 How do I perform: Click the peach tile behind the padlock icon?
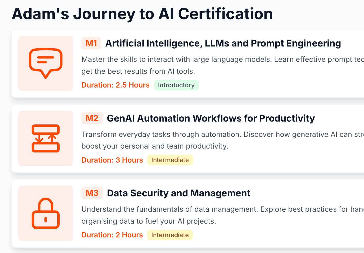coord(46,213)
